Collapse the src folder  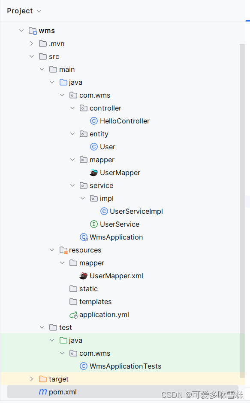tap(32, 56)
